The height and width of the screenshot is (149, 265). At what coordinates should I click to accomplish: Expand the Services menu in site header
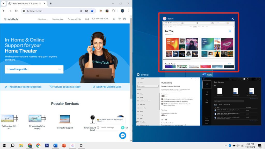click(x=43, y=19)
